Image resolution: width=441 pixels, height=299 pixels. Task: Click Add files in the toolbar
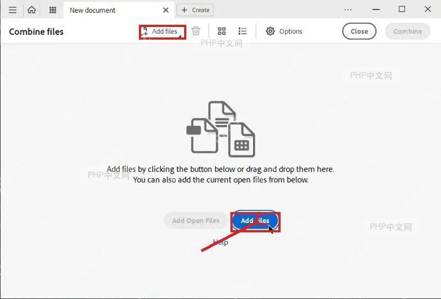pos(163,32)
